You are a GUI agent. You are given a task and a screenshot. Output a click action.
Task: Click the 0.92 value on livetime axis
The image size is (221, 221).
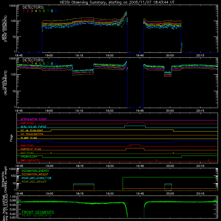pyautogui.click(x=13, y=214)
